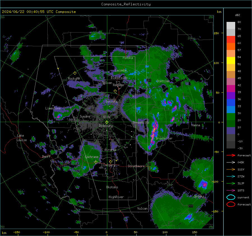252x236 pixels.
Task: Click the Sylvan label on map
Action: tap(107, 83)
